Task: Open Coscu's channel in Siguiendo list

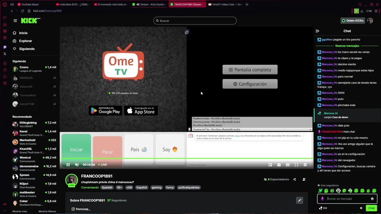Action: click(34, 69)
